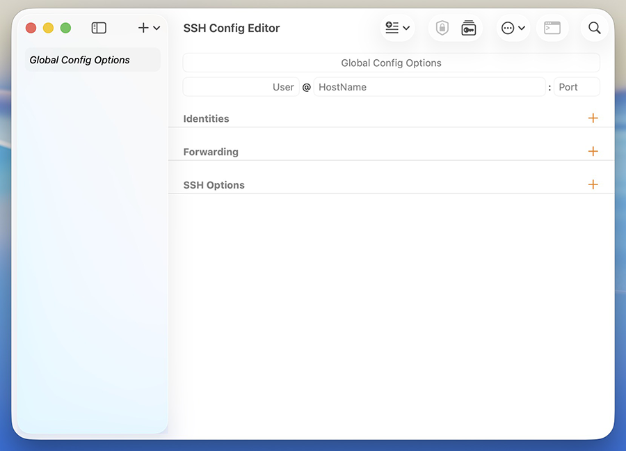Click the Port input field

pos(577,87)
